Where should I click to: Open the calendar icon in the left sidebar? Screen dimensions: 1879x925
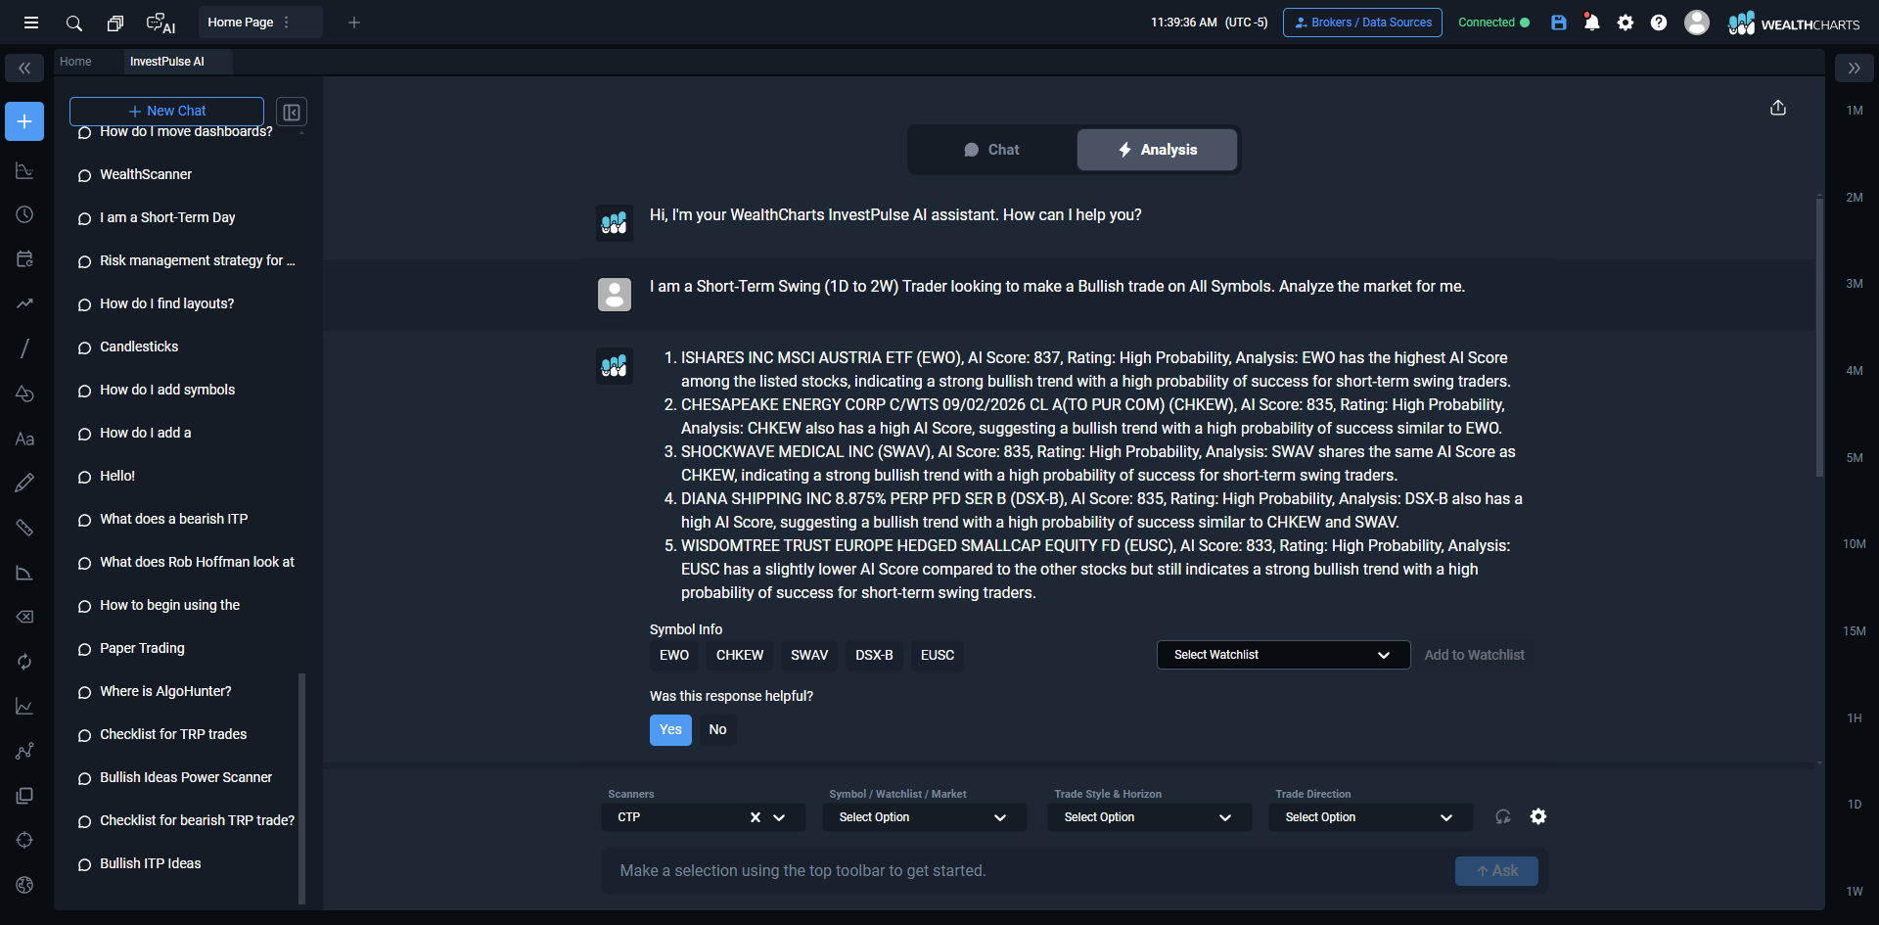click(24, 259)
